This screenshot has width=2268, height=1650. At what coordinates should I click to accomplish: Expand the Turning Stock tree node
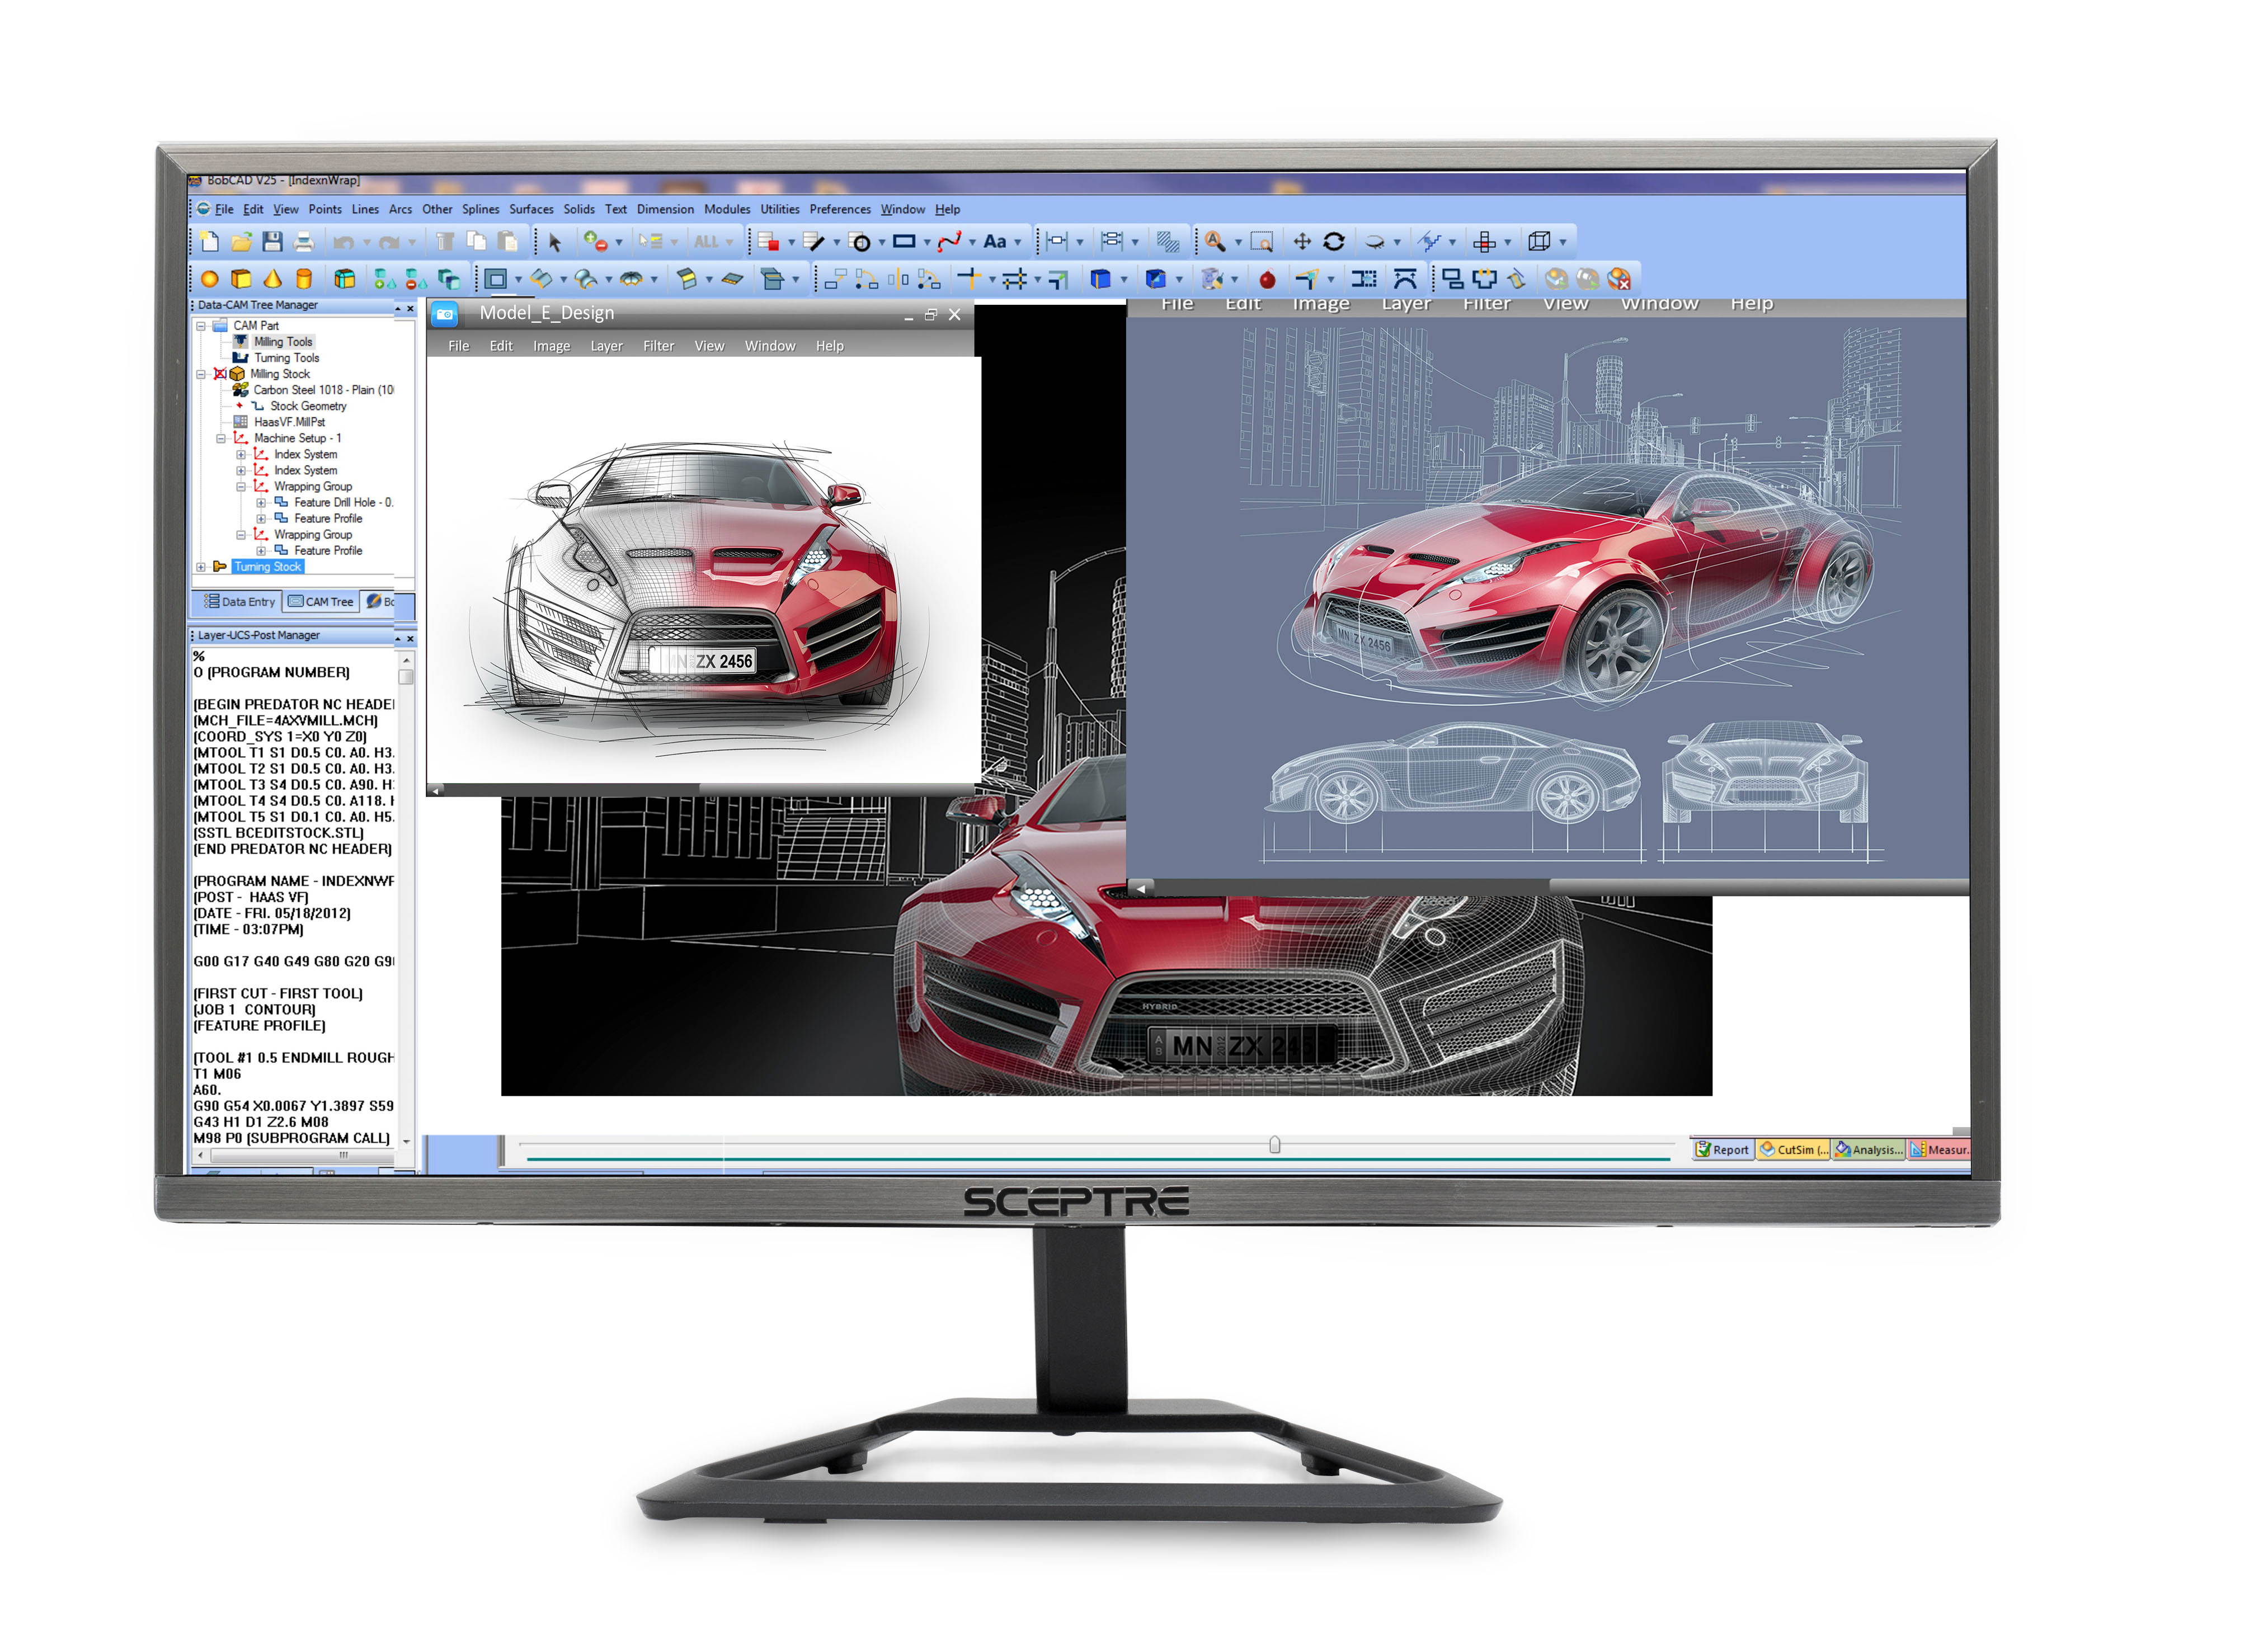(x=200, y=567)
